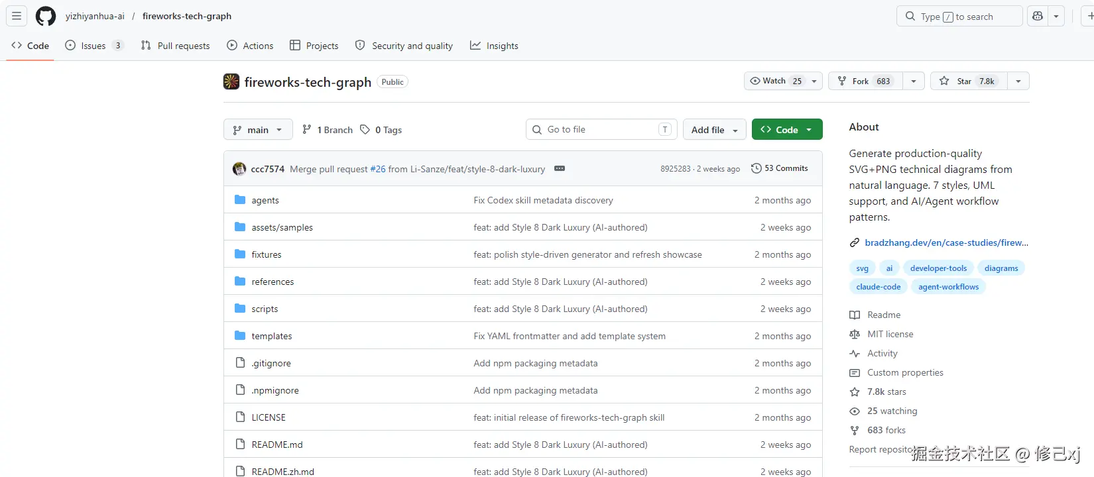The height and width of the screenshot is (477, 1094).
Task: Open the references folder
Action: tap(273, 282)
